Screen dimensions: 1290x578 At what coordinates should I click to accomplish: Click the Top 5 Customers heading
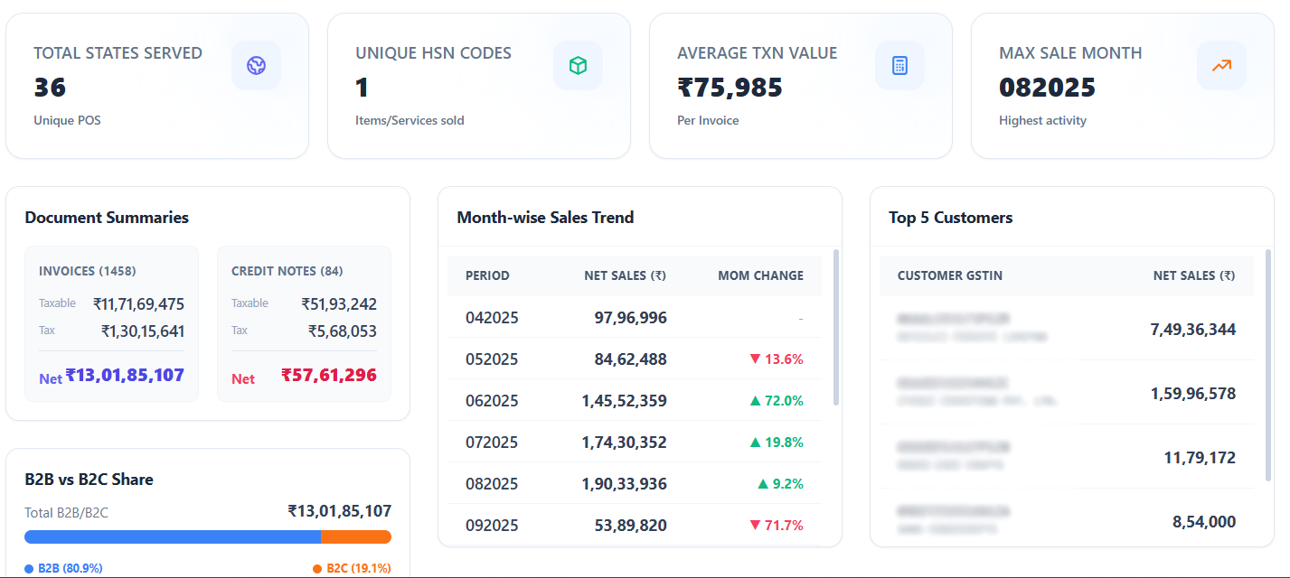pos(950,218)
